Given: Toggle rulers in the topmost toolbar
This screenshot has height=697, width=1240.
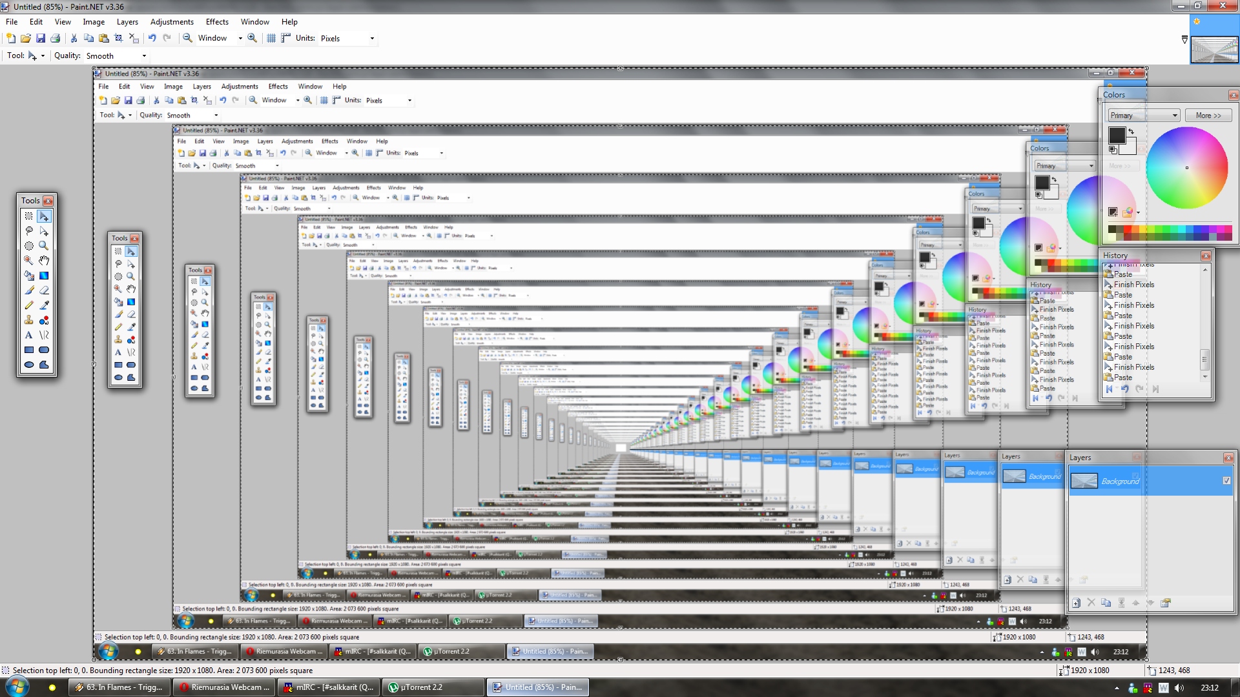Looking at the screenshot, I should coord(285,38).
